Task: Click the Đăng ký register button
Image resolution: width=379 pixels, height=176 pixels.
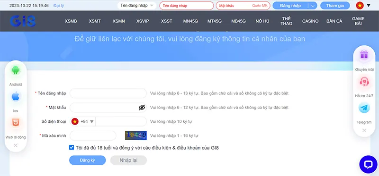Action: tap(88, 160)
